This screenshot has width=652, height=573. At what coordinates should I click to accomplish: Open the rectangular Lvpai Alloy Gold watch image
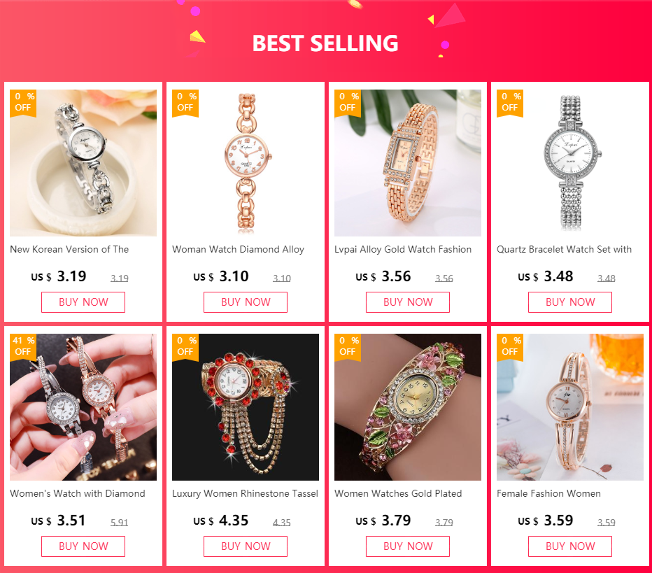[408, 163]
